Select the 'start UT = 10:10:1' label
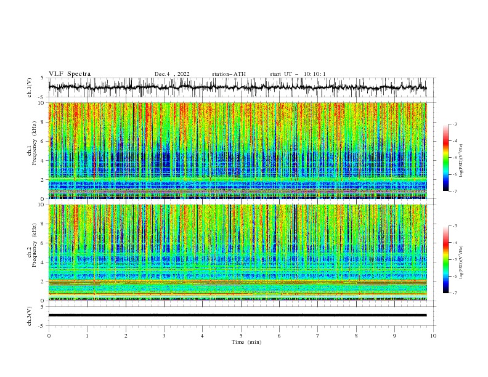This screenshot has width=488, height=377. click(x=298, y=74)
